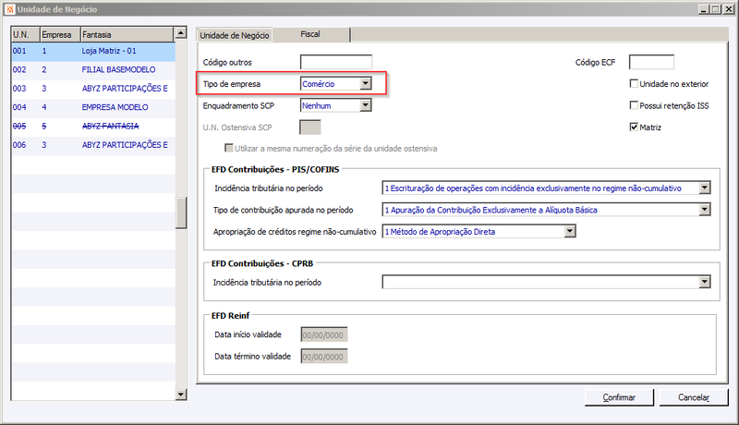Switch to the Unidade de Negócio tab

[x=235, y=35]
